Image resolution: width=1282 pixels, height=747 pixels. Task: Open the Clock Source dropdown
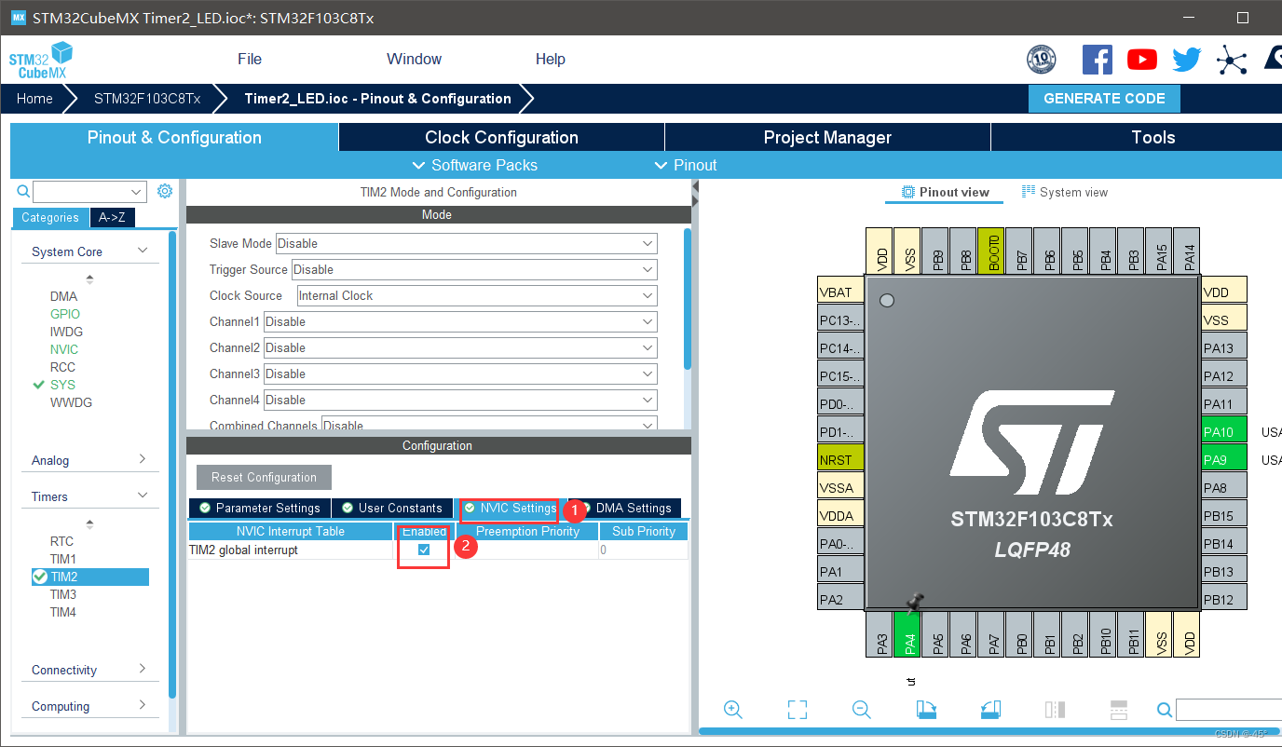[x=477, y=295]
